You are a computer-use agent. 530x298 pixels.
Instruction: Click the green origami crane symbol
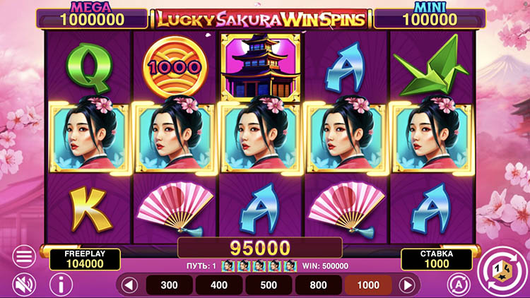431,66
